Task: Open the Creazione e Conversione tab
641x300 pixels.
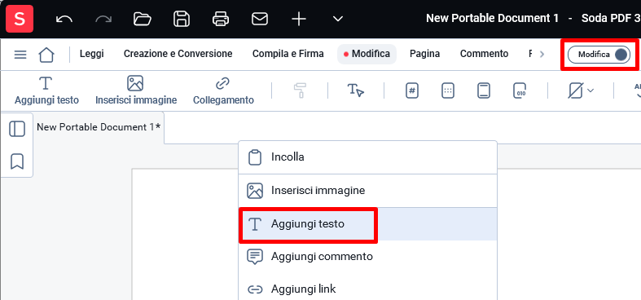Action: pyautogui.click(x=178, y=54)
